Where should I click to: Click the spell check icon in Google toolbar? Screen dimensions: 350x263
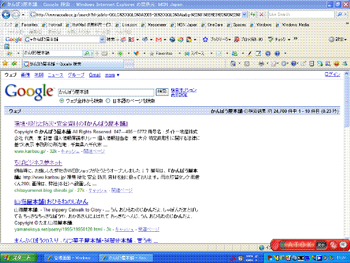pyautogui.click(x=271, y=39)
